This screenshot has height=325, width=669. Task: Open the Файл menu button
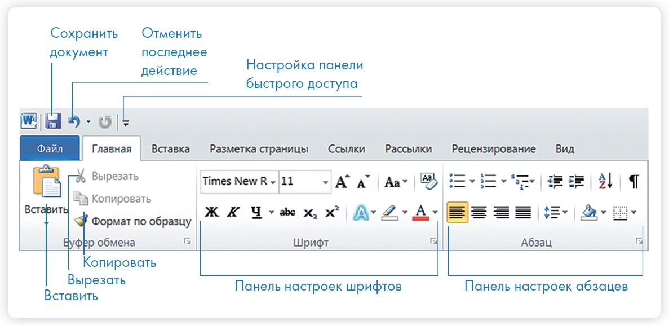tap(50, 149)
